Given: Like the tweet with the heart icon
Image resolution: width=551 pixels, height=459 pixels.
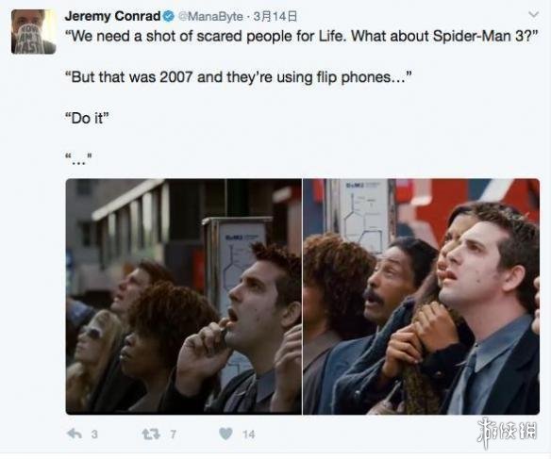Looking at the screenshot, I should click(x=225, y=434).
